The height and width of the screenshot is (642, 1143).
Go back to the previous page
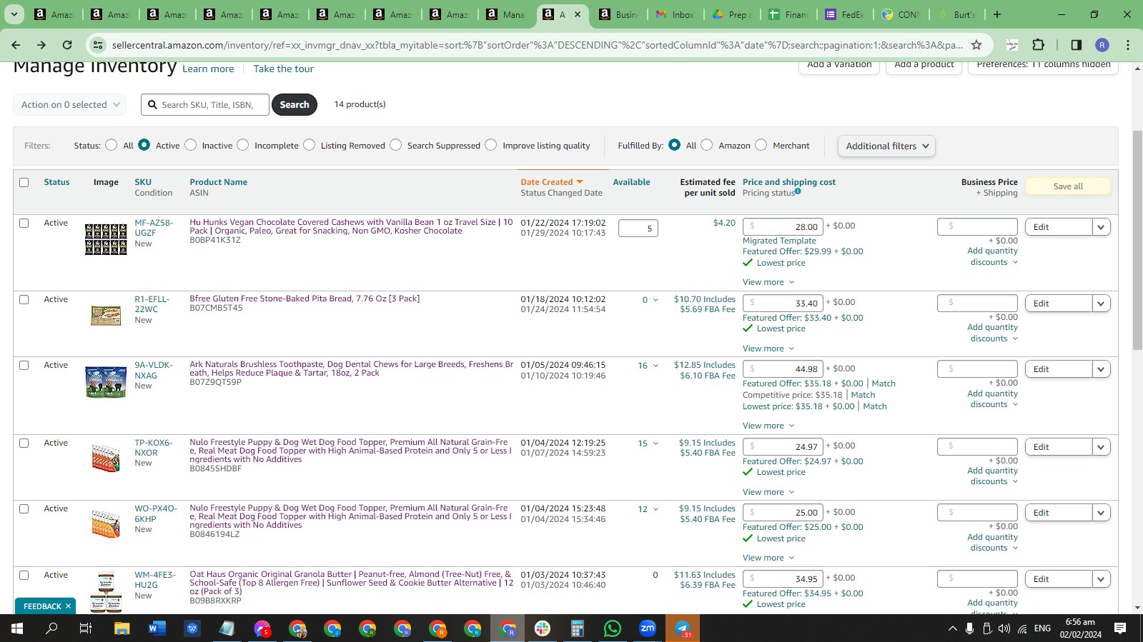coord(16,45)
